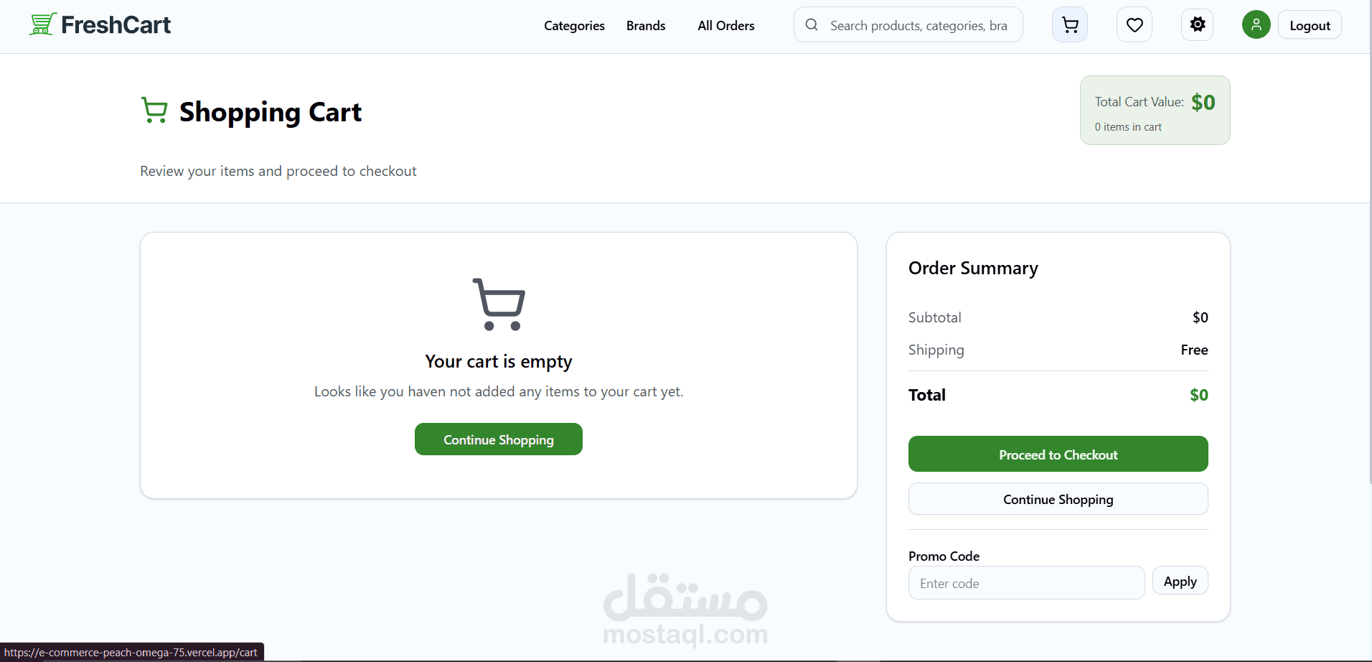Click the green cart icon beside heading
The width and height of the screenshot is (1372, 662).
tap(154, 111)
